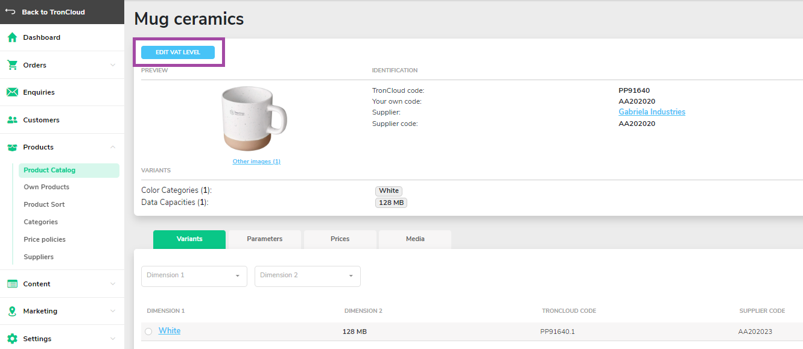Click the Edit VAT Level button
803x349 pixels.
click(178, 52)
